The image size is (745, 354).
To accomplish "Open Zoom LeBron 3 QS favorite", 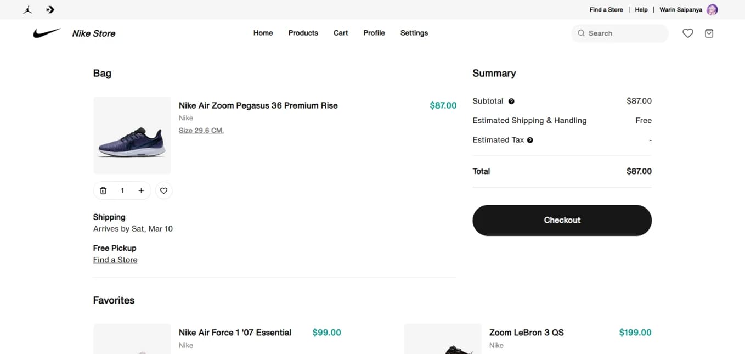I will click(x=527, y=333).
